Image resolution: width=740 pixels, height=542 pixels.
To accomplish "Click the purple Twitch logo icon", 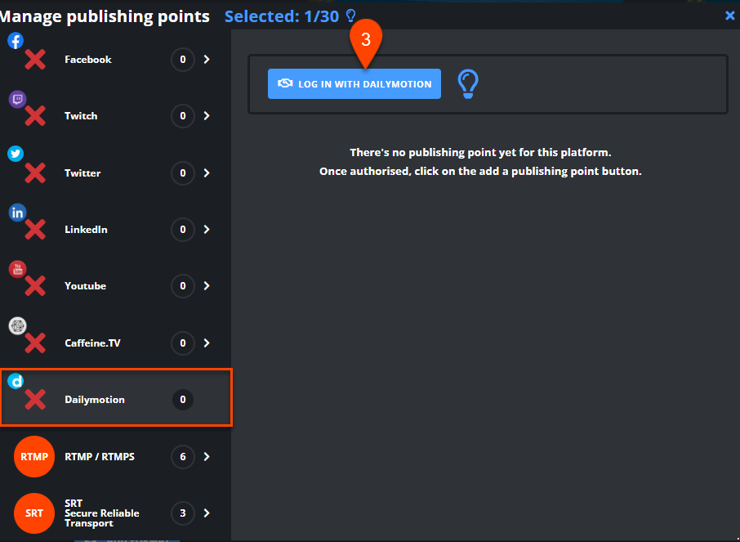I will [17, 99].
